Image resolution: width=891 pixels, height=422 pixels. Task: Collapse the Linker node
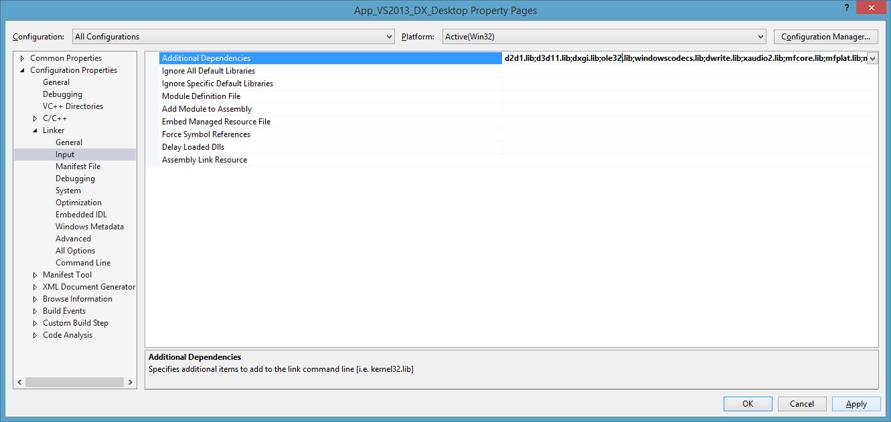pos(35,130)
